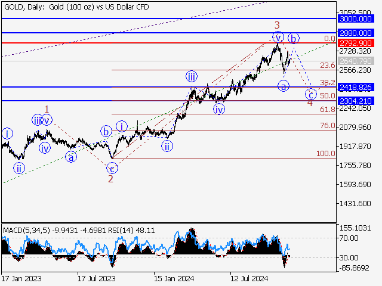Click the 61.8 Fibonacci level label

pos(326,110)
